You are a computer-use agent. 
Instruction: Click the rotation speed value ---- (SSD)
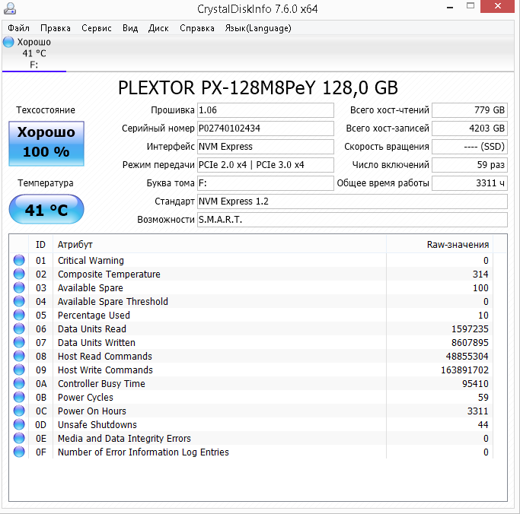tap(470, 147)
